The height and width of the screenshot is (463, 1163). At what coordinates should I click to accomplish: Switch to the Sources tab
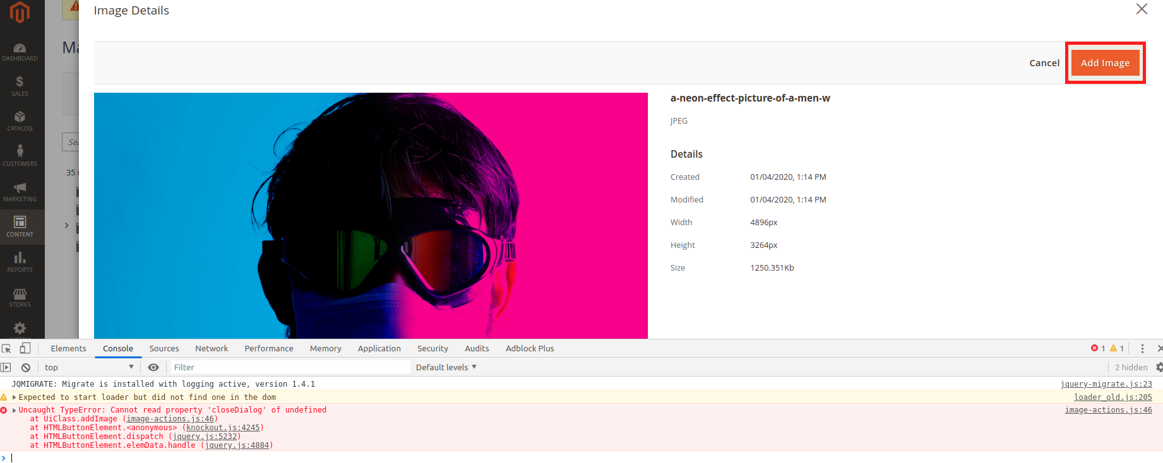pyautogui.click(x=164, y=348)
